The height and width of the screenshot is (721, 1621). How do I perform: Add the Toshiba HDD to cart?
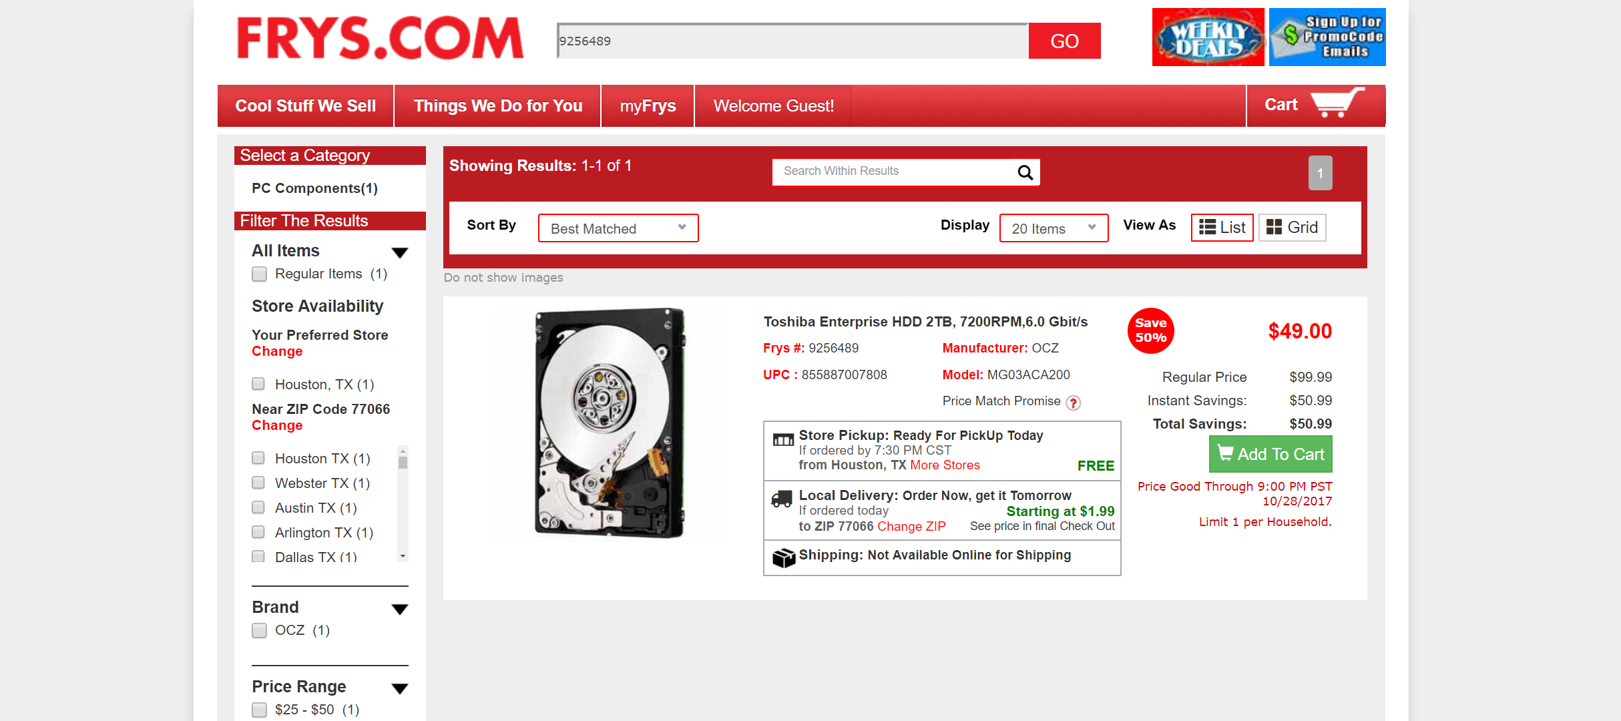point(1270,454)
